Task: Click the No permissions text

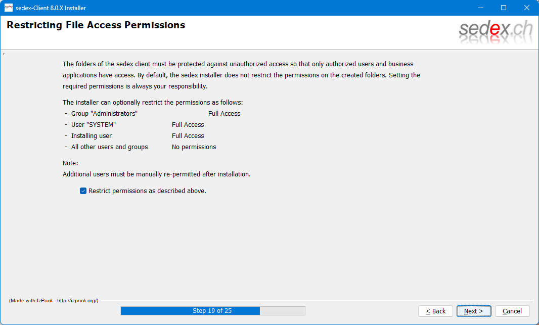Action: click(x=194, y=147)
